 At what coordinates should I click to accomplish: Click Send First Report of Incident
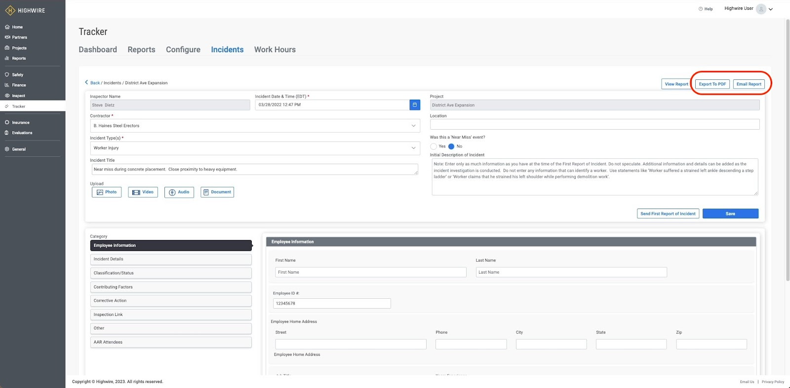668,214
